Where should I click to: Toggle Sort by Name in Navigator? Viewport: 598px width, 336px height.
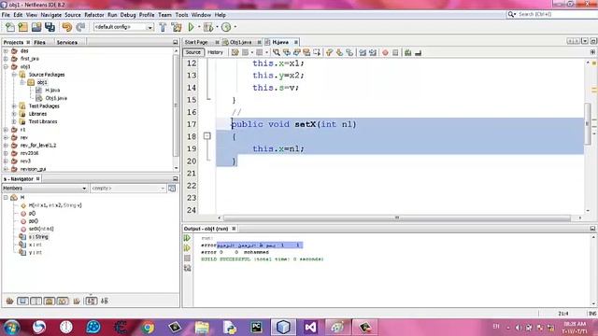point(91,301)
